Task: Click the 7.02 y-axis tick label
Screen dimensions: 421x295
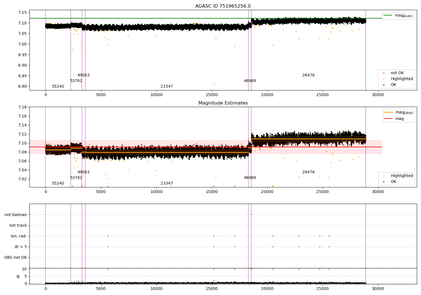Action: pos(22,179)
